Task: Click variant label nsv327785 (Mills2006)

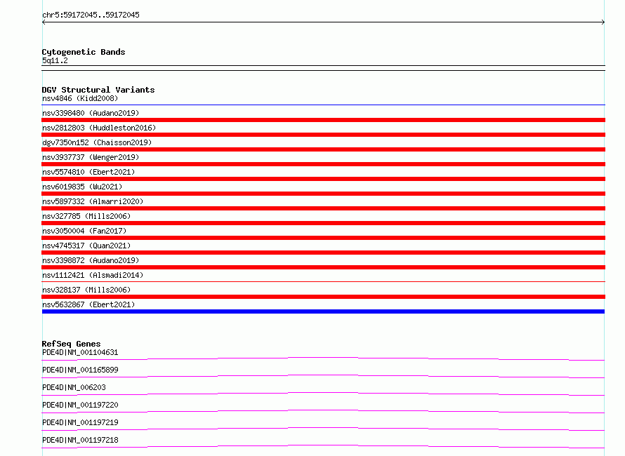Action: pyautogui.click(x=86, y=216)
